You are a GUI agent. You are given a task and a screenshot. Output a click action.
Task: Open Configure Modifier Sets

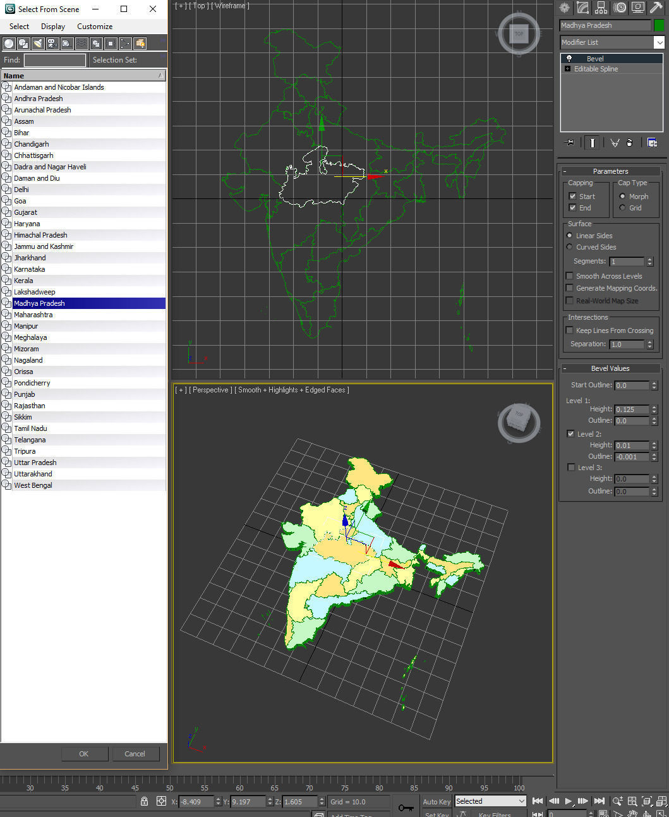pyautogui.click(x=652, y=142)
